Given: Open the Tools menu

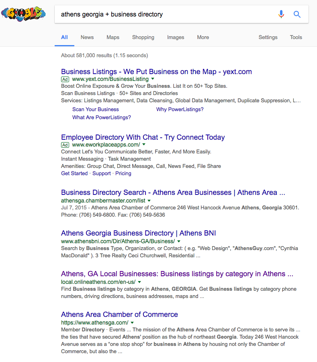Looking at the screenshot, I should 296,37.
